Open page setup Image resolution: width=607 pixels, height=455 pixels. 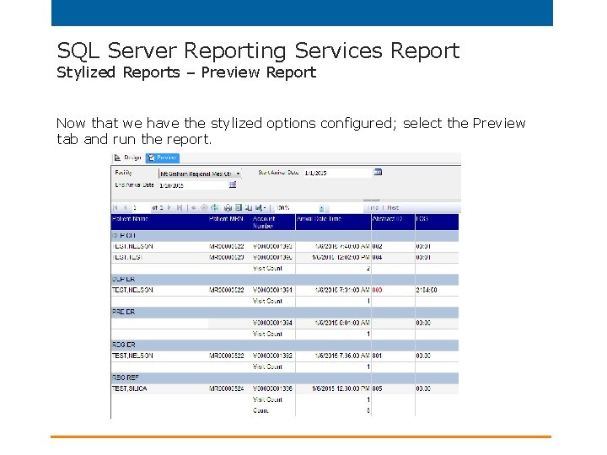tap(249, 208)
